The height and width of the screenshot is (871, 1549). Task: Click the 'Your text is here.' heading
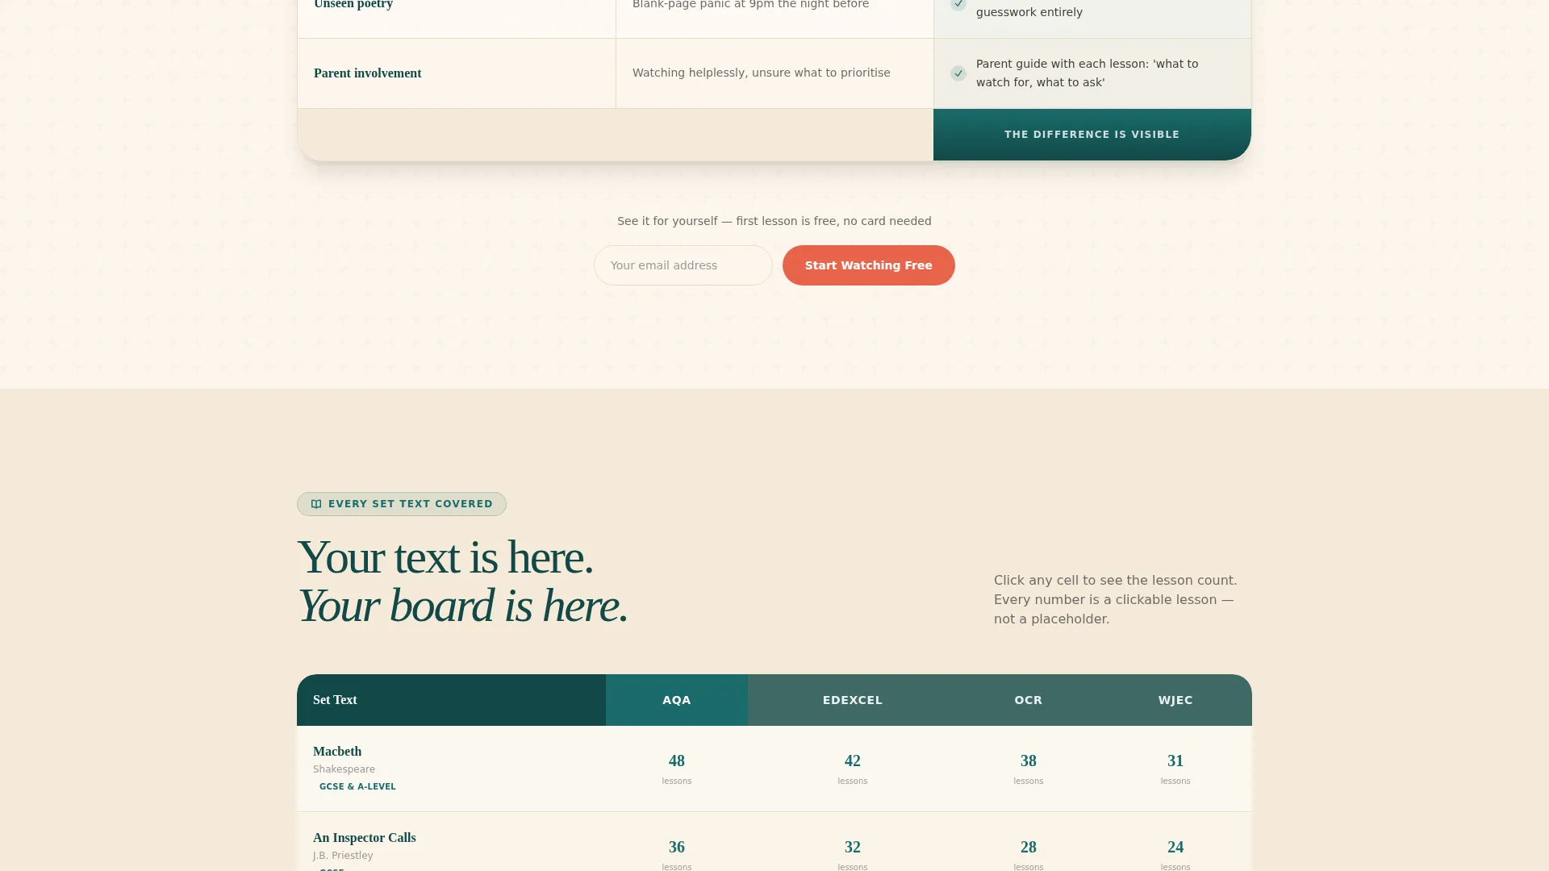445,557
